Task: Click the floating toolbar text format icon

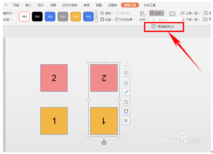Action: [126, 121]
